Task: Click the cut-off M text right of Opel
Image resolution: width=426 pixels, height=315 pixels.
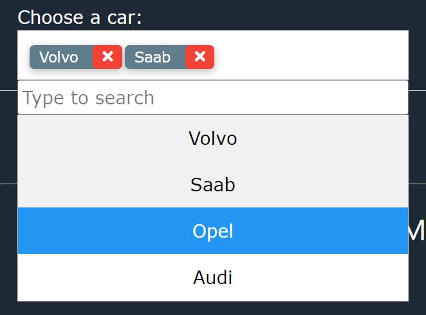Action: pos(417,230)
